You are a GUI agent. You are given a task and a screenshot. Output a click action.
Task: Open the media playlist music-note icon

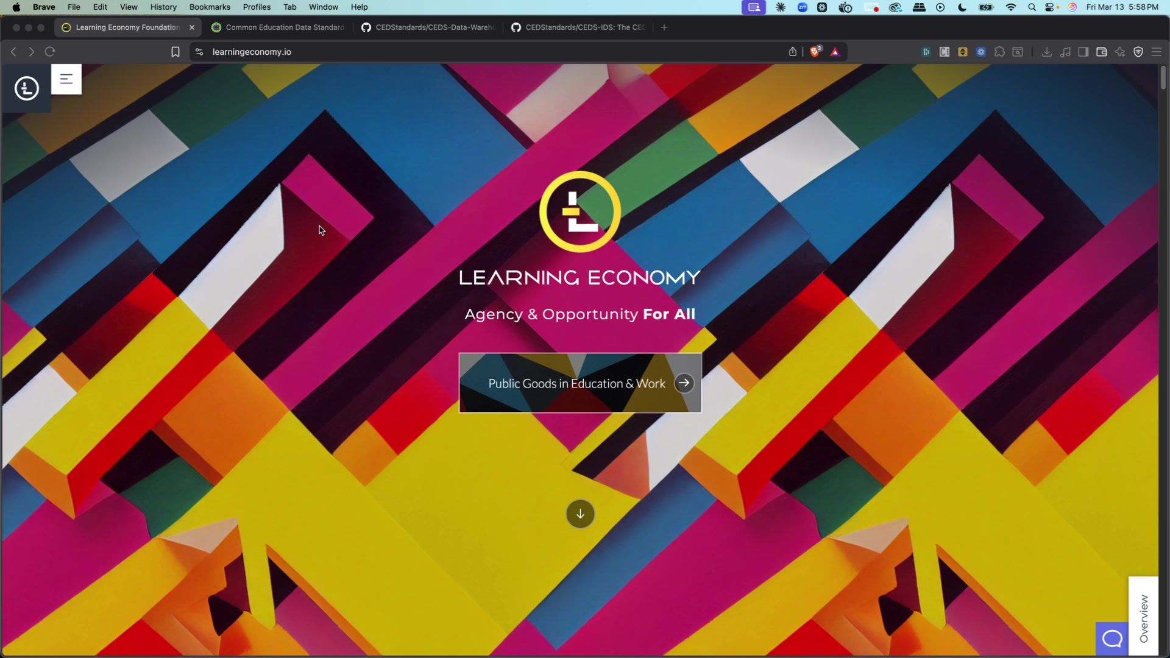click(1065, 52)
